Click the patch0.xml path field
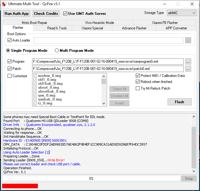This screenshot has width=200, height=191. tap(108, 69)
